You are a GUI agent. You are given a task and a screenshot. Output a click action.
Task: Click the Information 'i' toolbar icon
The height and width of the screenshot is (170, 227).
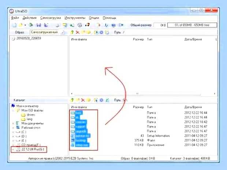(x=106, y=25)
